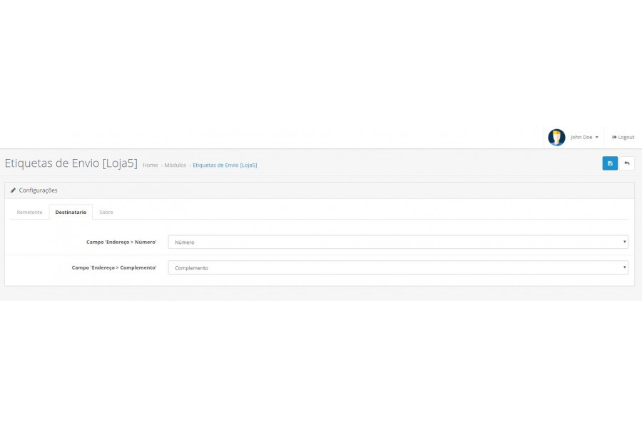Open the Sobre tab

(x=106, y=212)
